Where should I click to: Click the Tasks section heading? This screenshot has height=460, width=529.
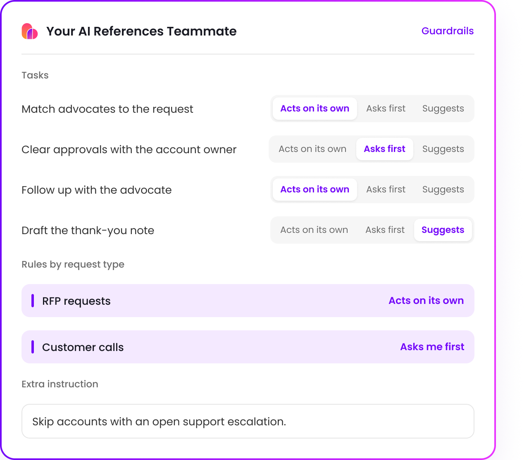(x=35, y=75)
